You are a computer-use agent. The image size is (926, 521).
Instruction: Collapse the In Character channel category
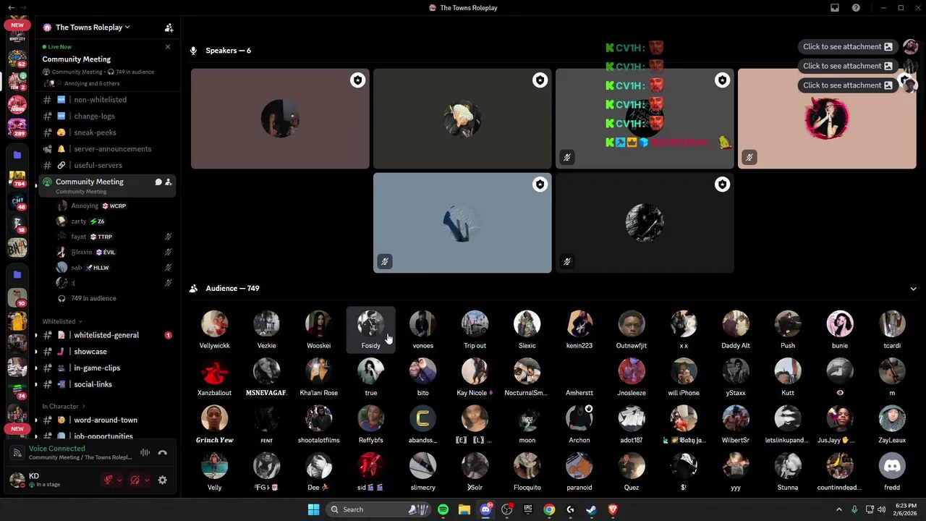tap(64, 407)
